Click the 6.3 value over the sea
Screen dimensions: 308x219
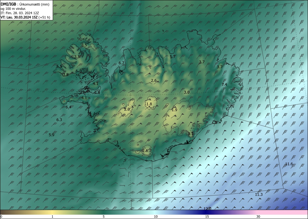click(59, 120)
